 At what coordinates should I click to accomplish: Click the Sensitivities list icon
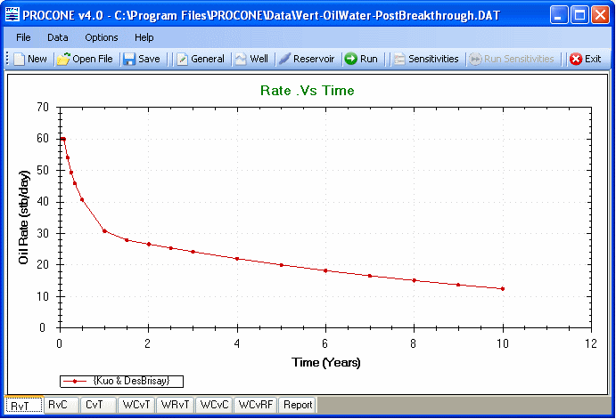coord(399,60)
